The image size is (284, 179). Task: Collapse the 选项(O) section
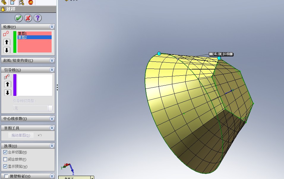click(52, 146)
